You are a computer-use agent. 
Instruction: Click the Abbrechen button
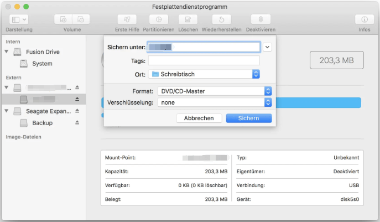199,118
